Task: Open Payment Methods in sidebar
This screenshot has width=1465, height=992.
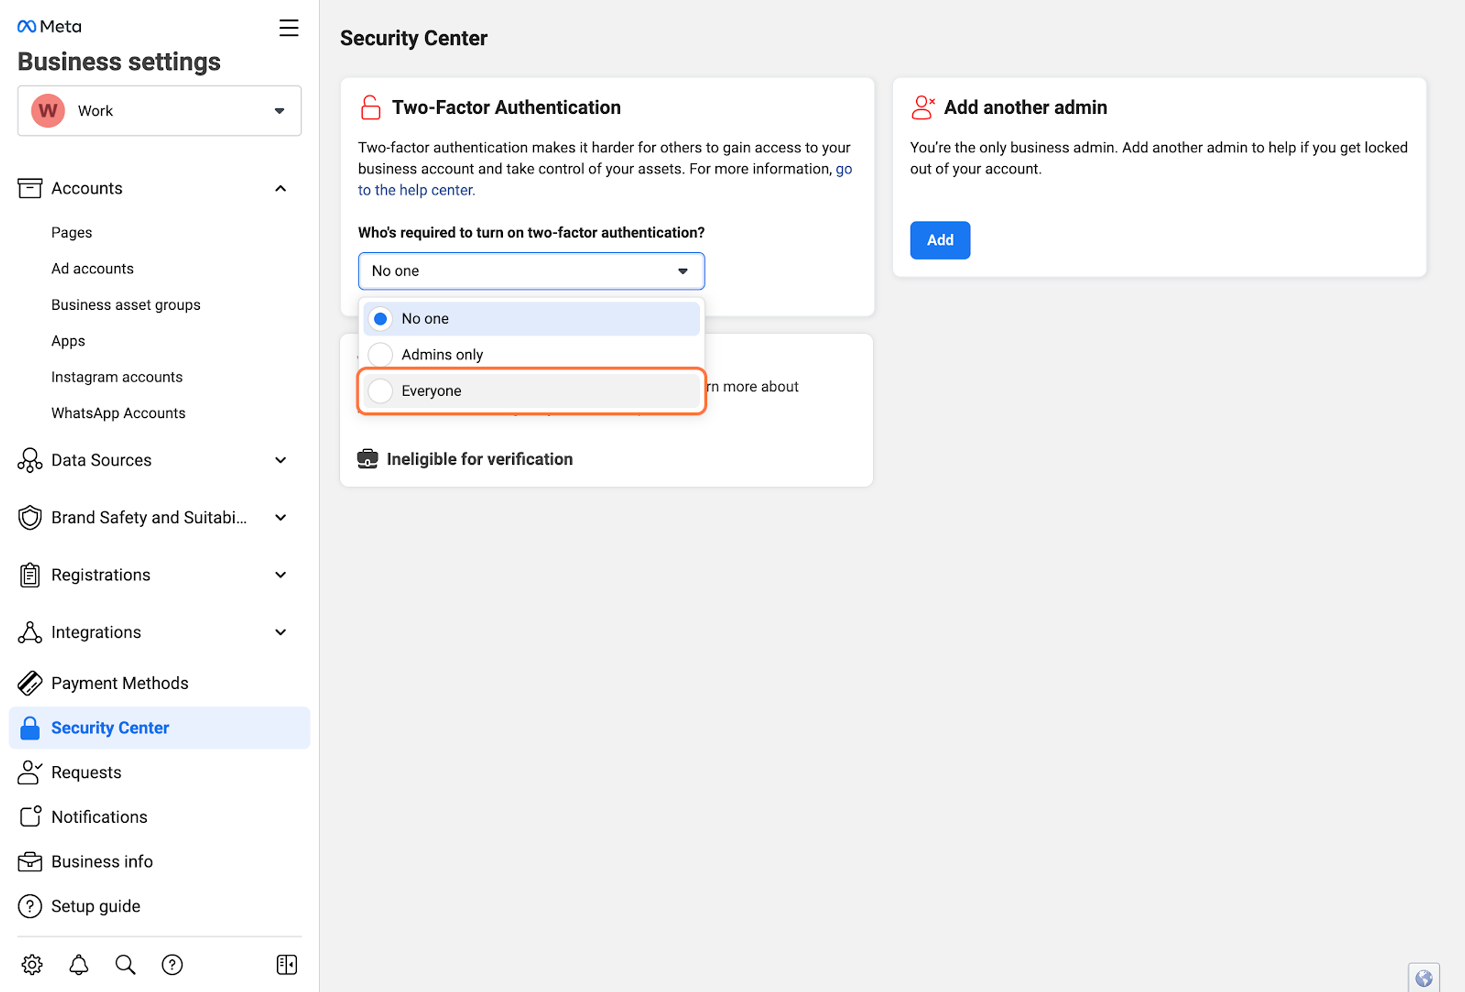Action: click(120, 683)
